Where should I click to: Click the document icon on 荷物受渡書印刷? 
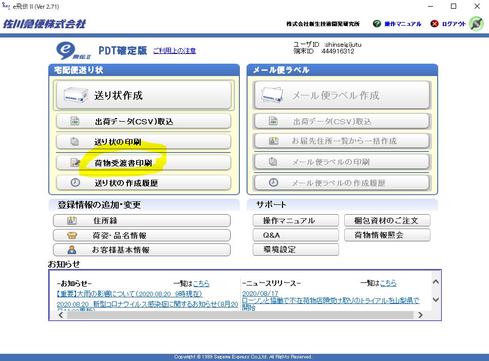point(75,163)
